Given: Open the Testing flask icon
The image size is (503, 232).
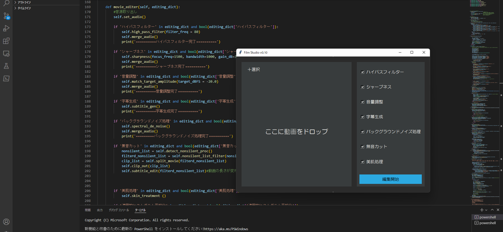Looking at the screenshot, I should tap(6, 66).
